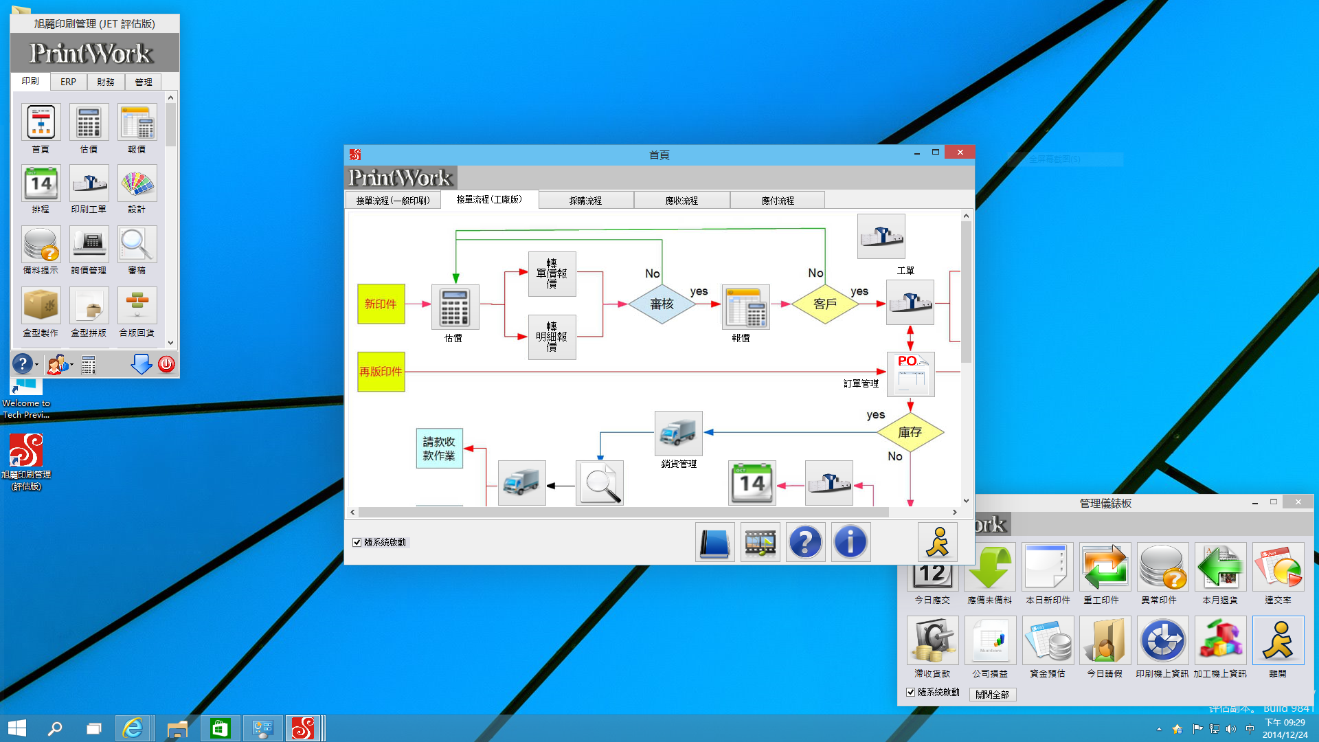1319x742 pixels.
Task: Open 加工機上資訊 in the dashboard
Action: [1220, 640]
